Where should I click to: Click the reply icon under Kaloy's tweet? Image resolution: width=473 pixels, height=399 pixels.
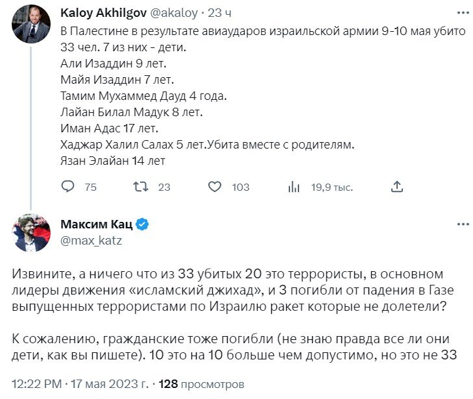pyautogui.click(x=69, y=187)
